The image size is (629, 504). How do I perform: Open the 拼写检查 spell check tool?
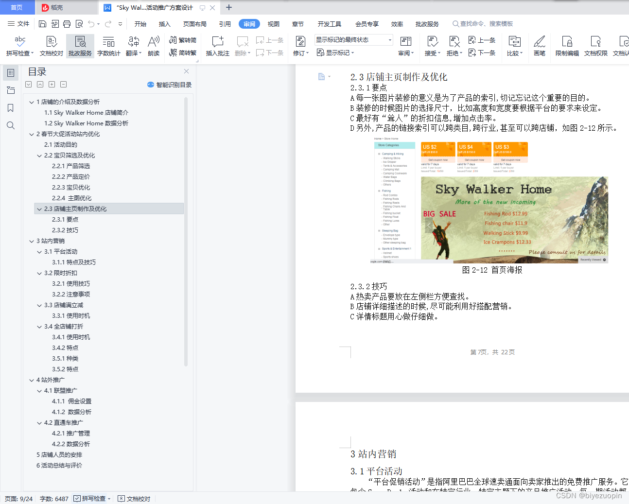point(20,47)
